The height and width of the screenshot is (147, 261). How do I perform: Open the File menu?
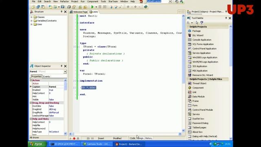[33, 1]
